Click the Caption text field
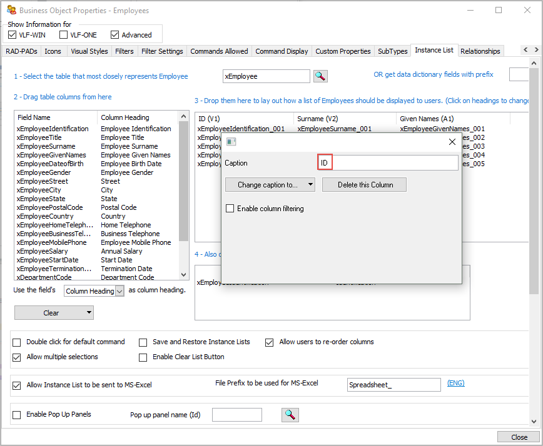The height and width of the screenshot is (446, 543). click(394, 163)
